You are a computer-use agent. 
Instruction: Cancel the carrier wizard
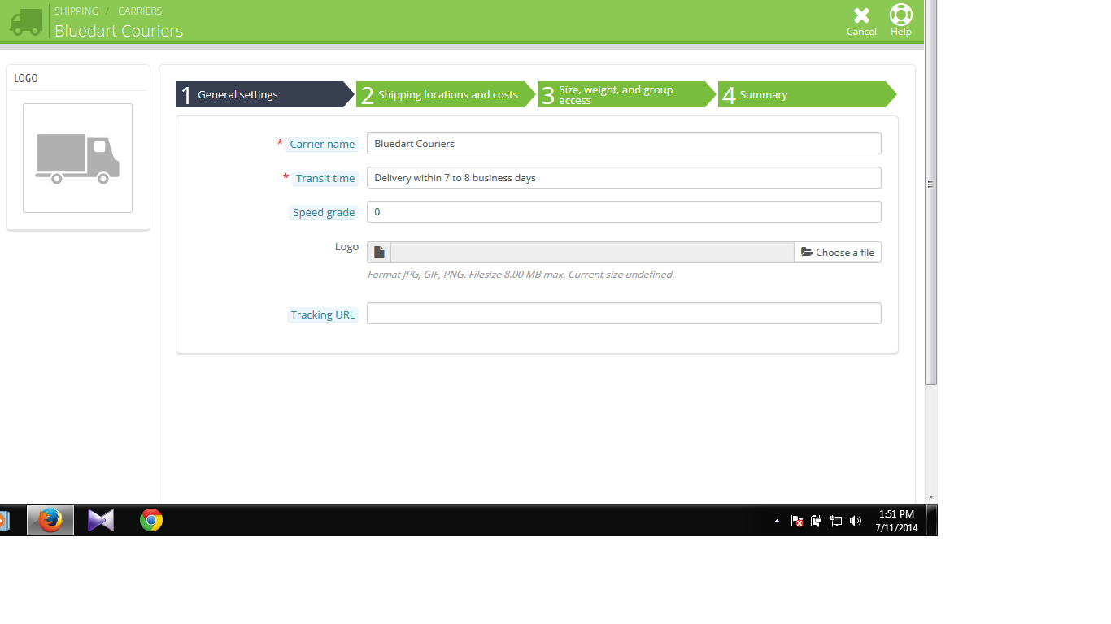[861, 21]
